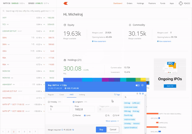Open the Funds page
This screenshot has width=192, height=134.
point(163,3)
